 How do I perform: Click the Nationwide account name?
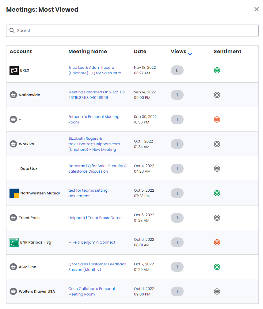point(29,95)
